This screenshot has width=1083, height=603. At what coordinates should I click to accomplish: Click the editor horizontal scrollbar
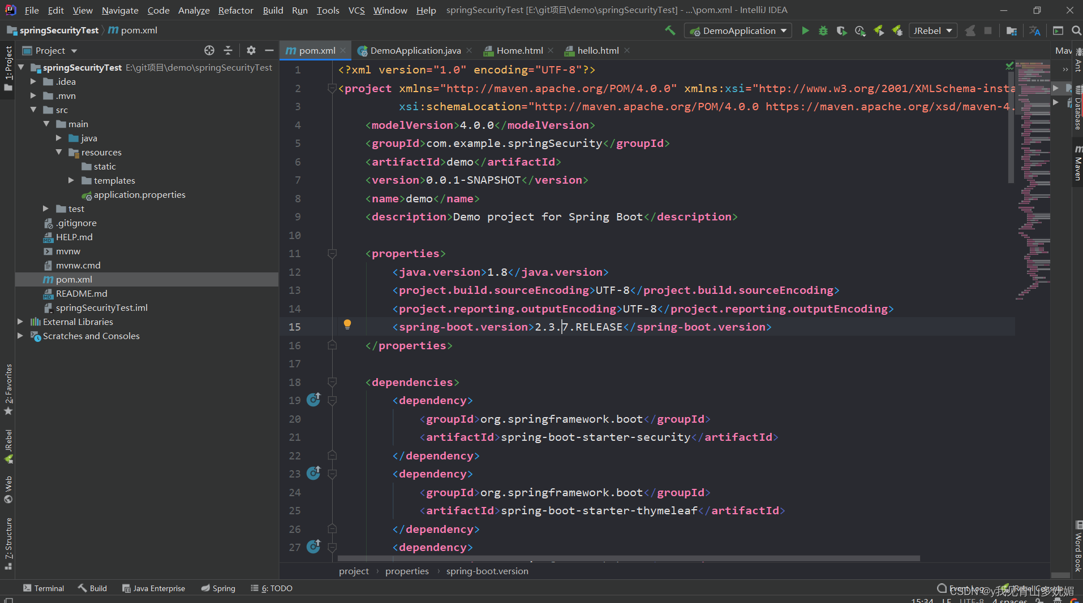click(x=629, y=558)
